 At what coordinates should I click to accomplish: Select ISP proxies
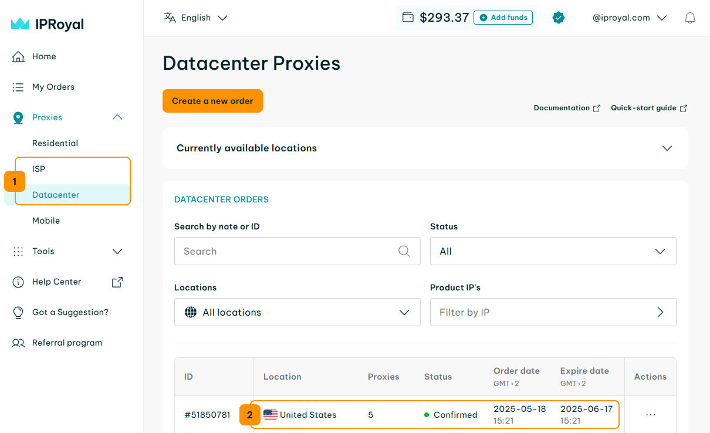[39, 169]
